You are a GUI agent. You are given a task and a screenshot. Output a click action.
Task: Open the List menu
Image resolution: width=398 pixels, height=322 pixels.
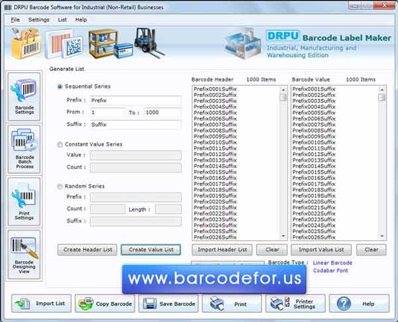[x=62, y=20]
